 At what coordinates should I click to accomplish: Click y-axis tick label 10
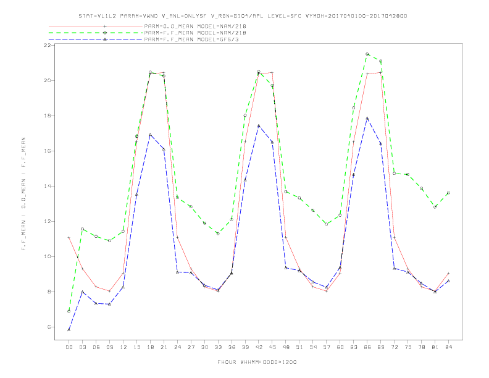(x=48, y=257)
